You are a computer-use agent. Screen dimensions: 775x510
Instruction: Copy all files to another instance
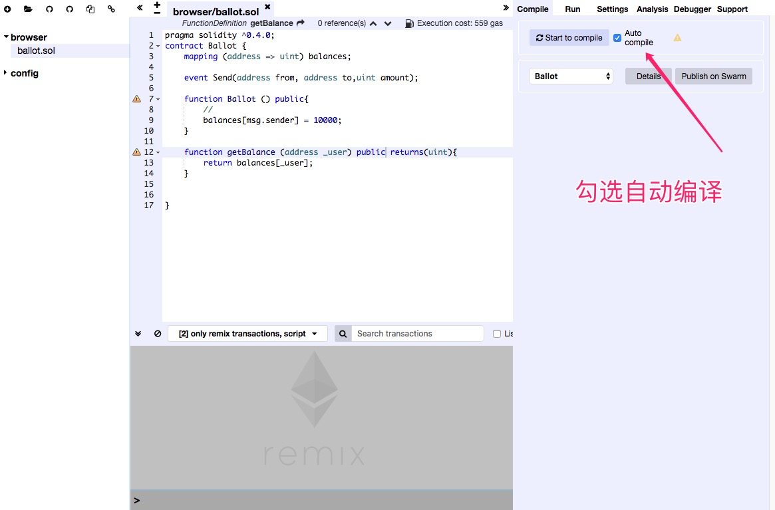click(x=90, y=9)
